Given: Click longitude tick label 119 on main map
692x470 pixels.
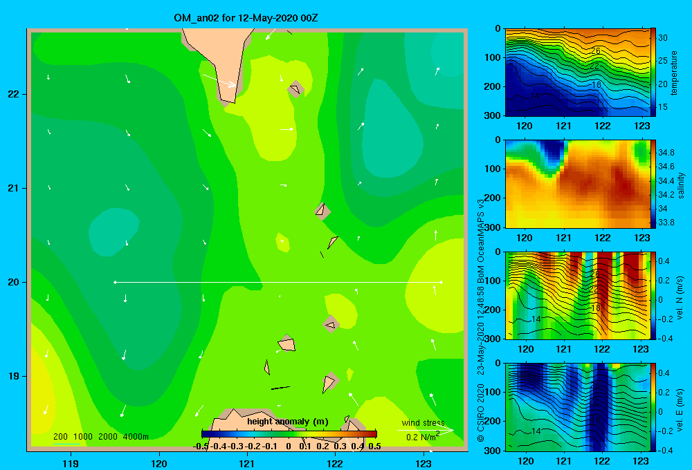Looking at the screenshot, I should pos(71,463).
